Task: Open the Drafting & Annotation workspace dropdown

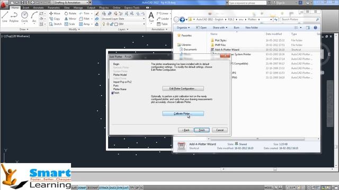Action: (x=70, y=3)
